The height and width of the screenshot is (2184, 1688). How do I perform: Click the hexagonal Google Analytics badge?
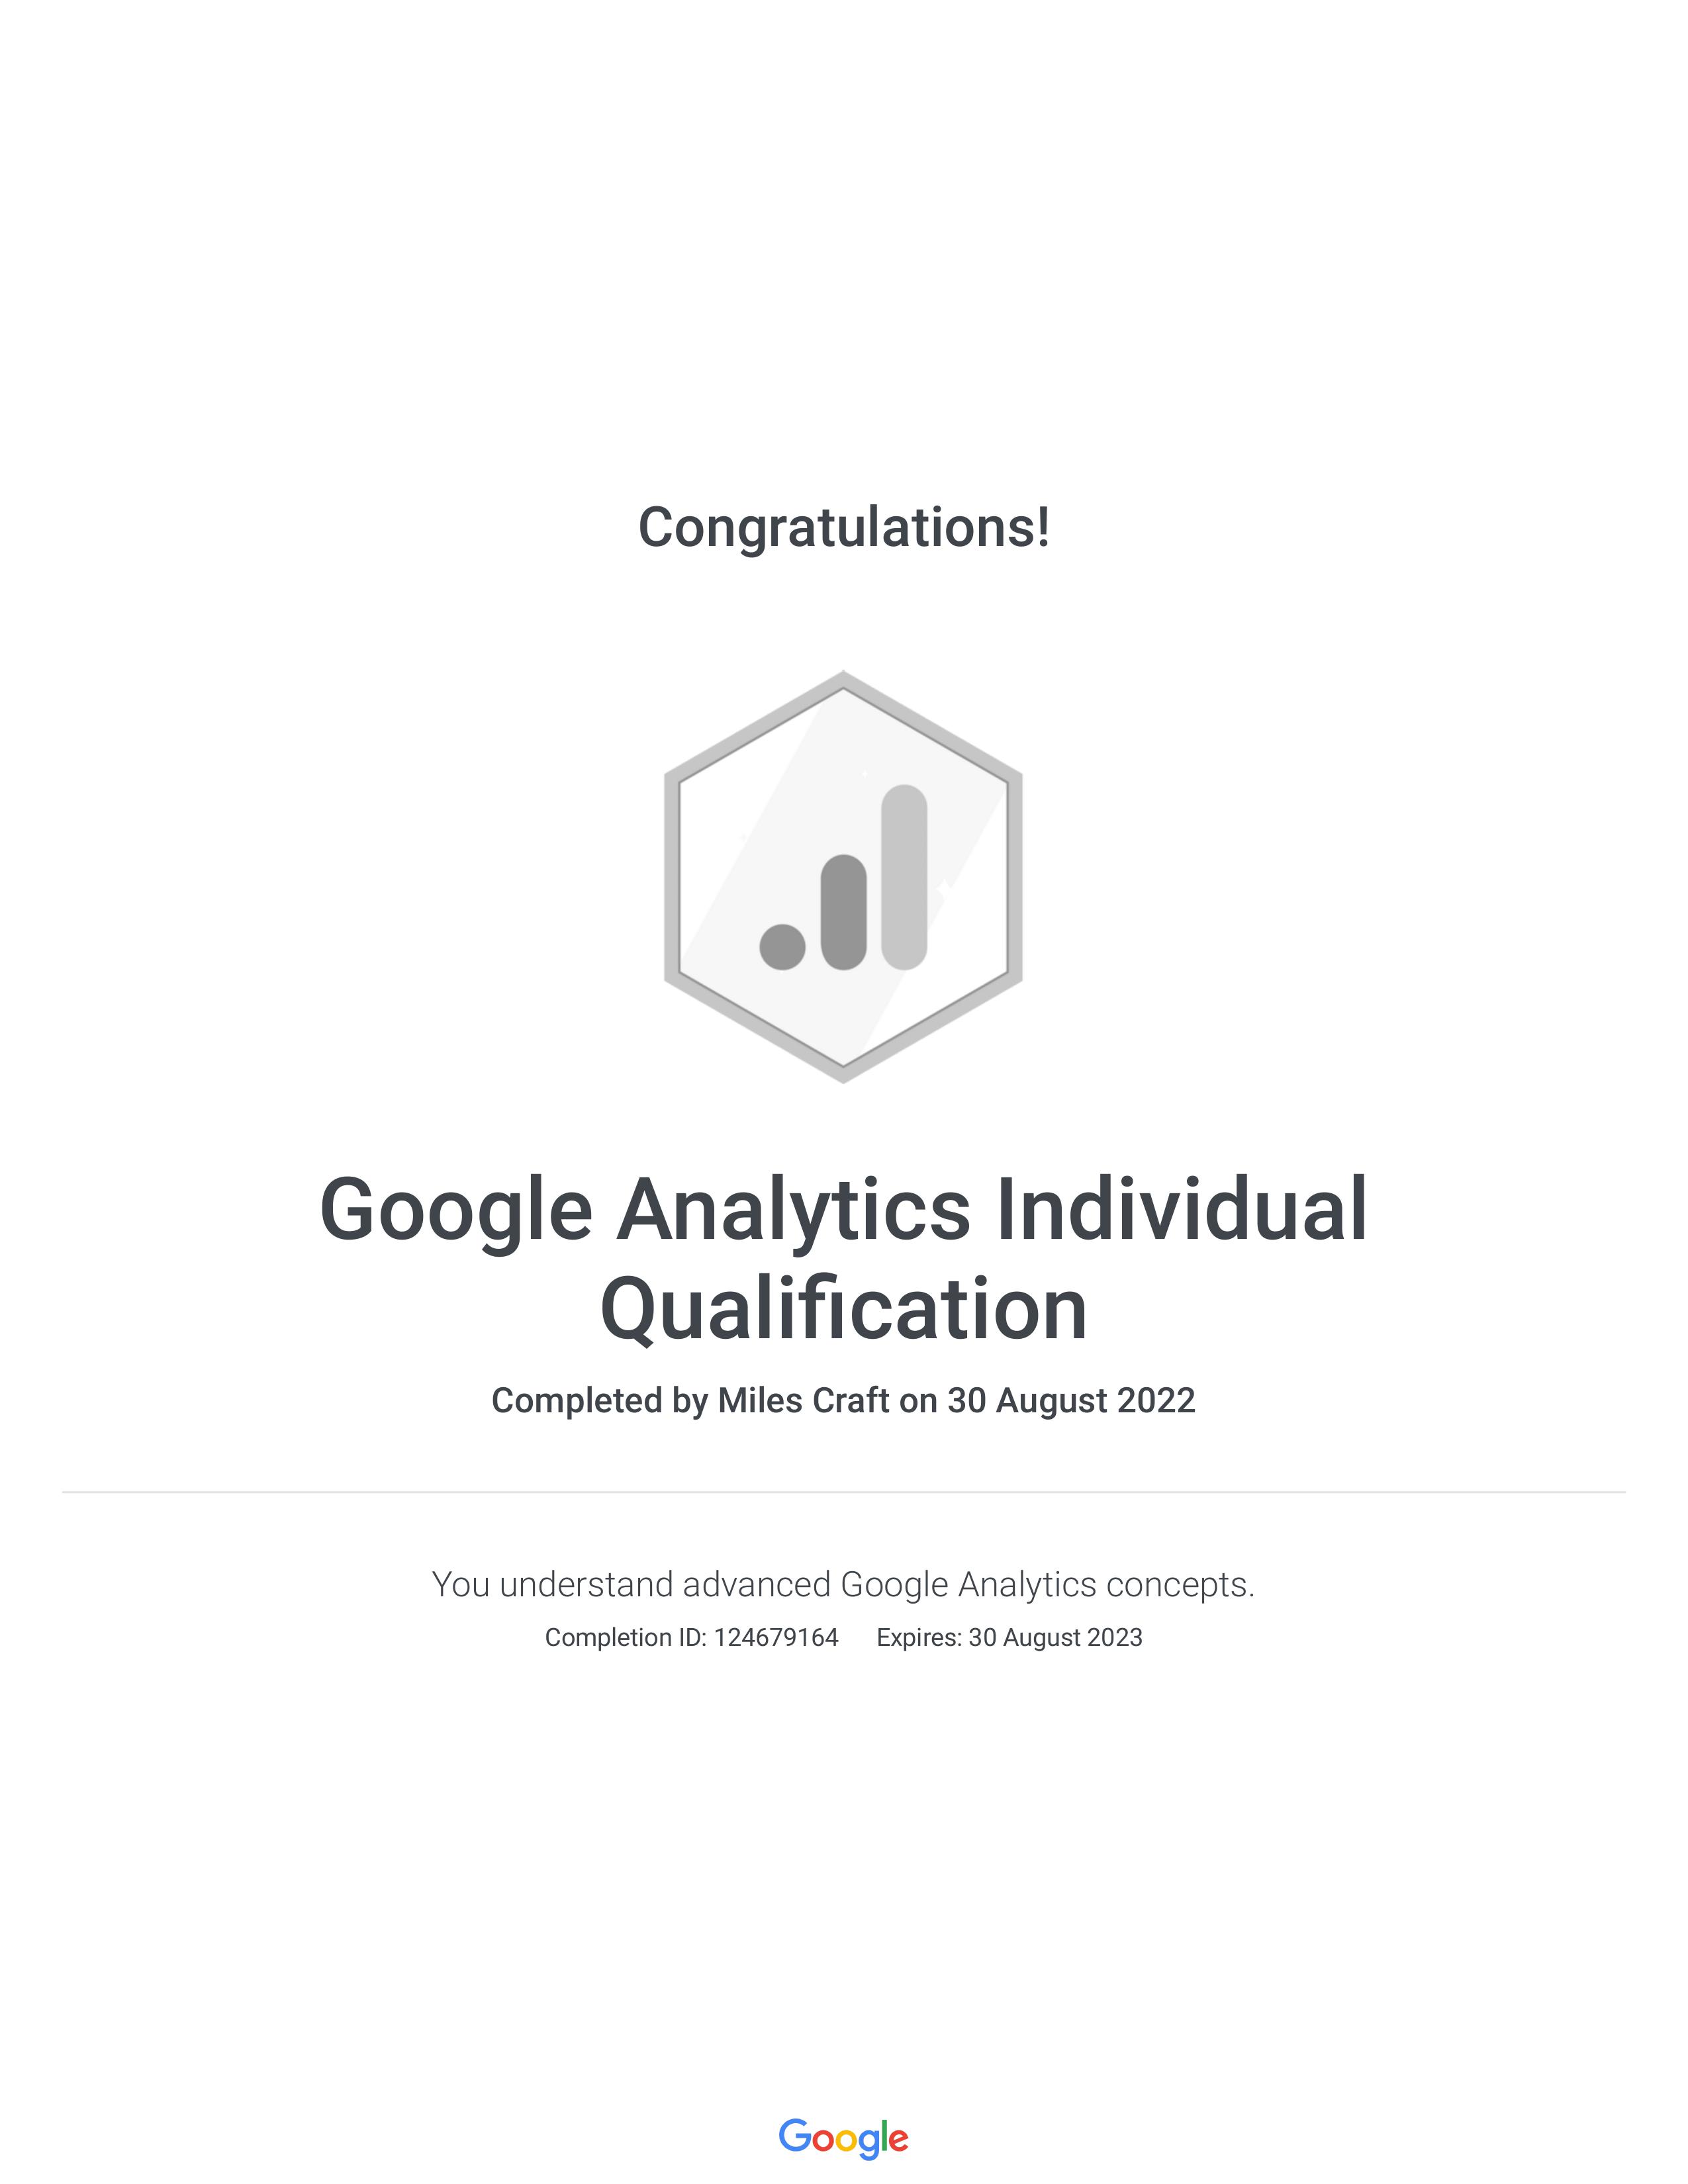(843, 876)
